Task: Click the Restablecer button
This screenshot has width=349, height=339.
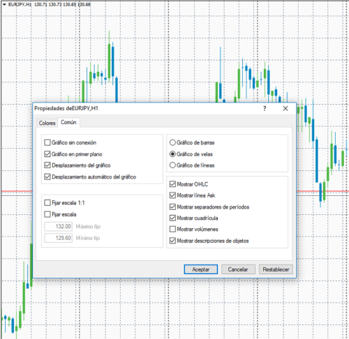Action: click(276, 269)
